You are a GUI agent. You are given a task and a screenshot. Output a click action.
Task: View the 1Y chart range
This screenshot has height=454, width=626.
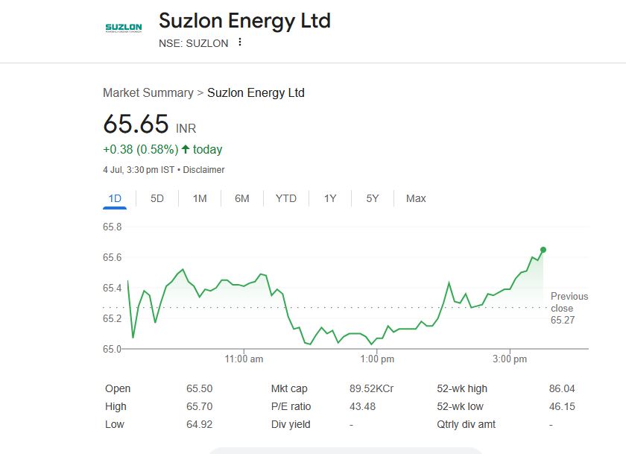tap(330, 198)
